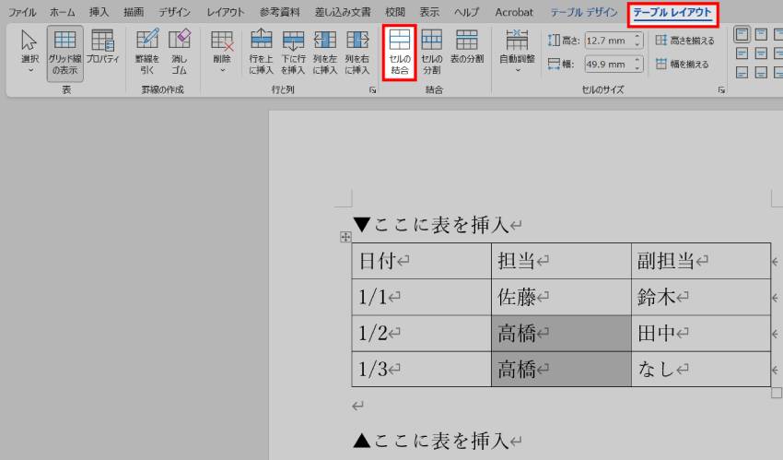783x460 pixels.
Task: Insert a column left with 列を左に挿入
Action: pos(324,52)
